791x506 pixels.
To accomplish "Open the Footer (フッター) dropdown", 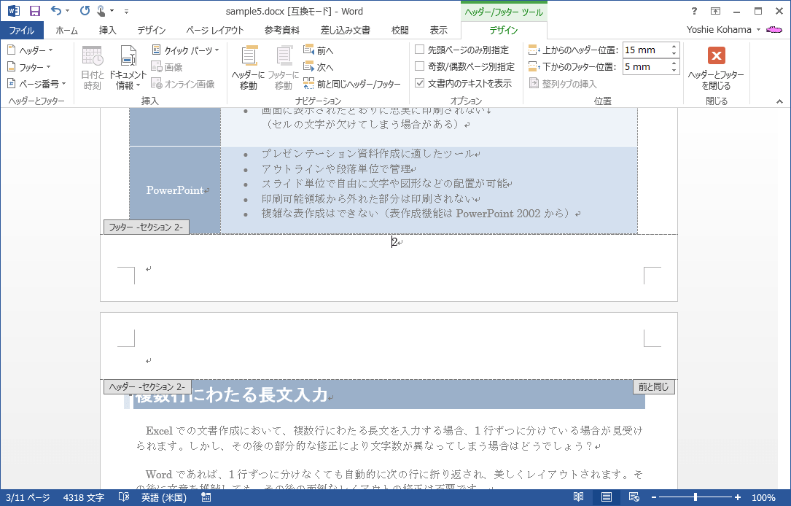I will tap(29, 66).
